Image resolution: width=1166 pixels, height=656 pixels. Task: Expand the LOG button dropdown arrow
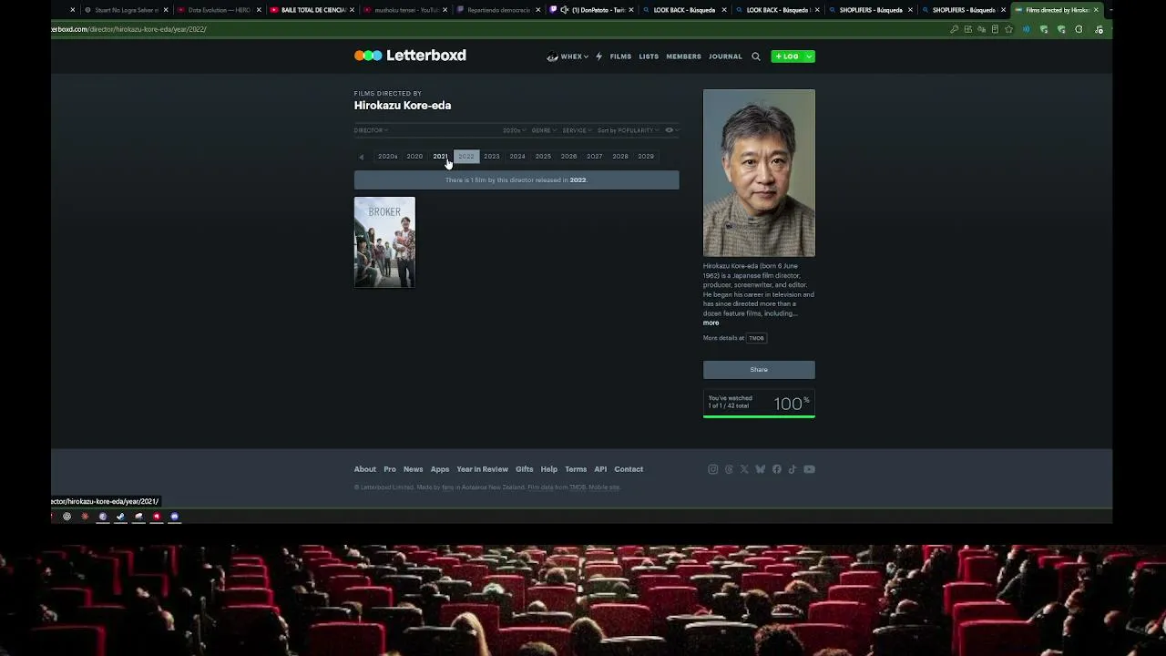pyautogui.click(x=809, y=56)
